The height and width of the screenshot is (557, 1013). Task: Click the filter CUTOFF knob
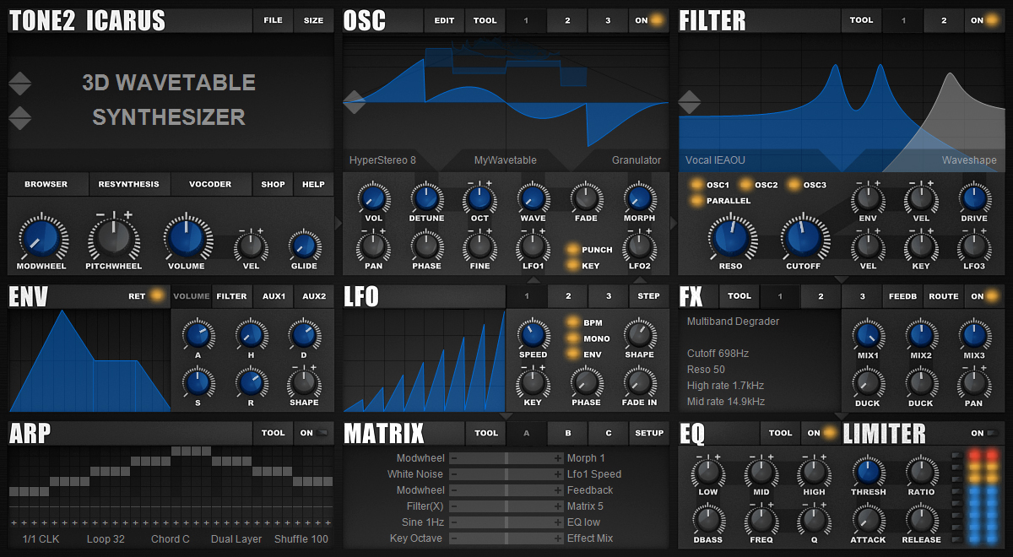(x=803, y=238)
